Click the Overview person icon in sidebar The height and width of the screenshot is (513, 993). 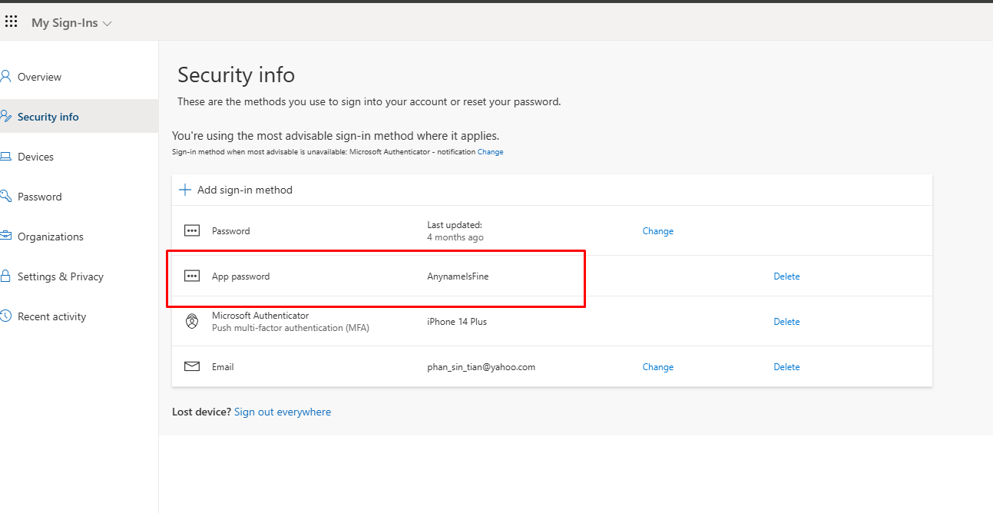(5, 77)
